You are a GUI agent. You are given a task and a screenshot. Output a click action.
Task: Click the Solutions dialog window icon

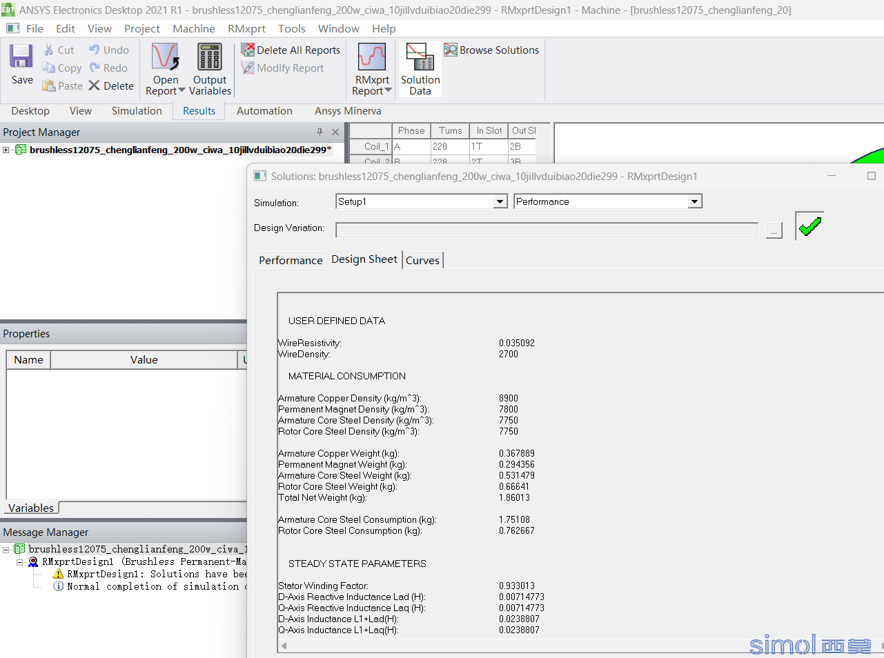[260, 176]
